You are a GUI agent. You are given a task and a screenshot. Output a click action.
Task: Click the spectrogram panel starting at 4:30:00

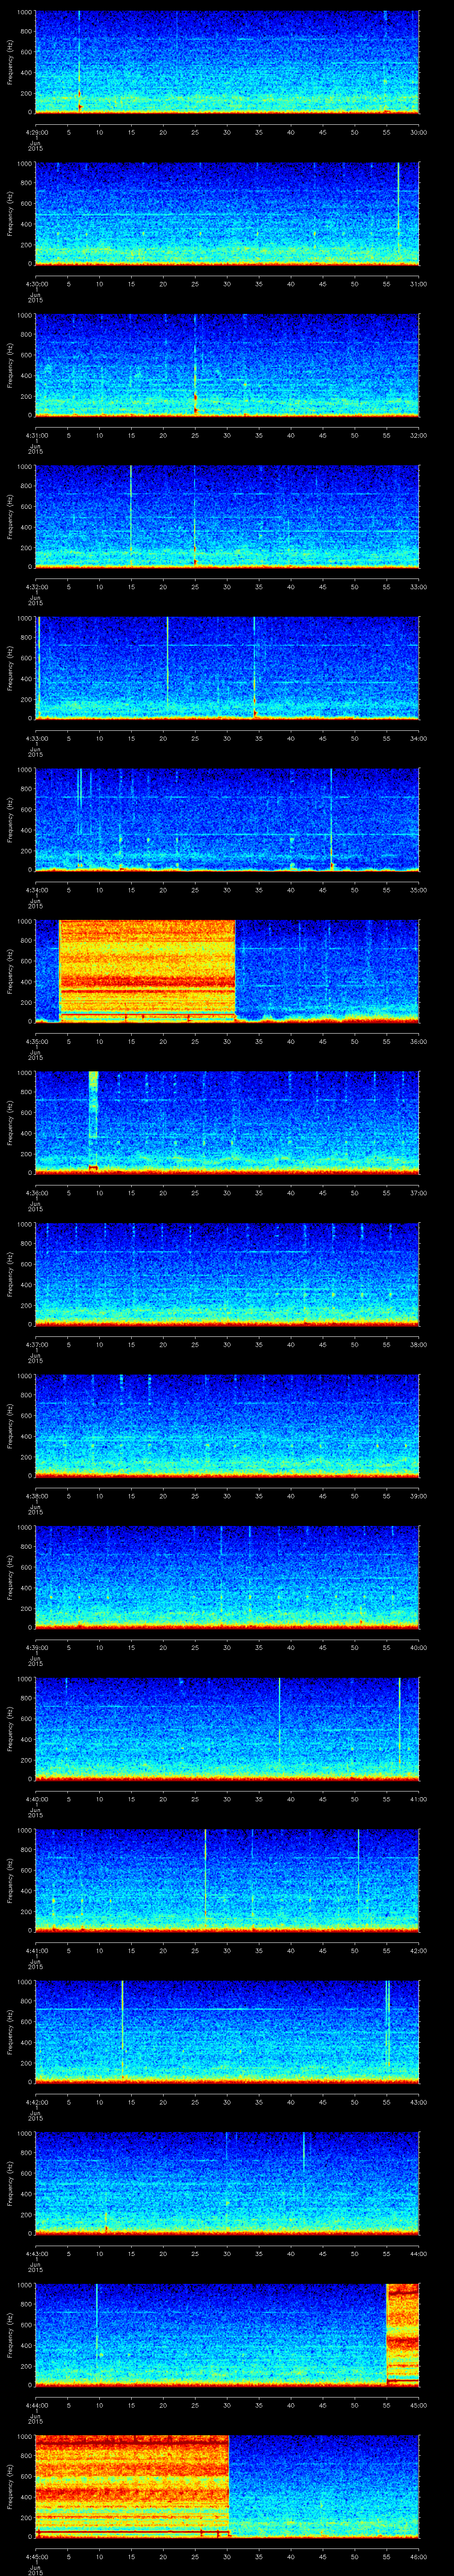click(227, 214)
